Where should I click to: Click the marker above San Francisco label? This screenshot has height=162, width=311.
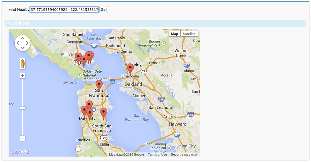point(99,85)
